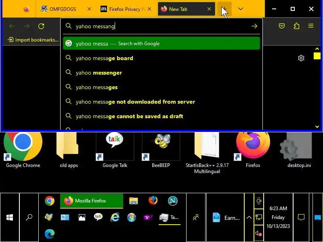Pick the 'yahoo messenger' suggestion
Screen dimensions: 323x242
pyautogui.click(x=161, y=73)
